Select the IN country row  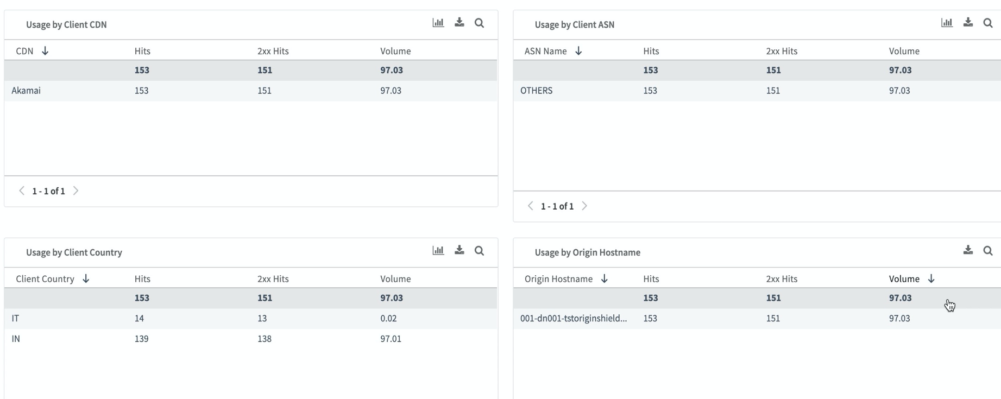16,339
